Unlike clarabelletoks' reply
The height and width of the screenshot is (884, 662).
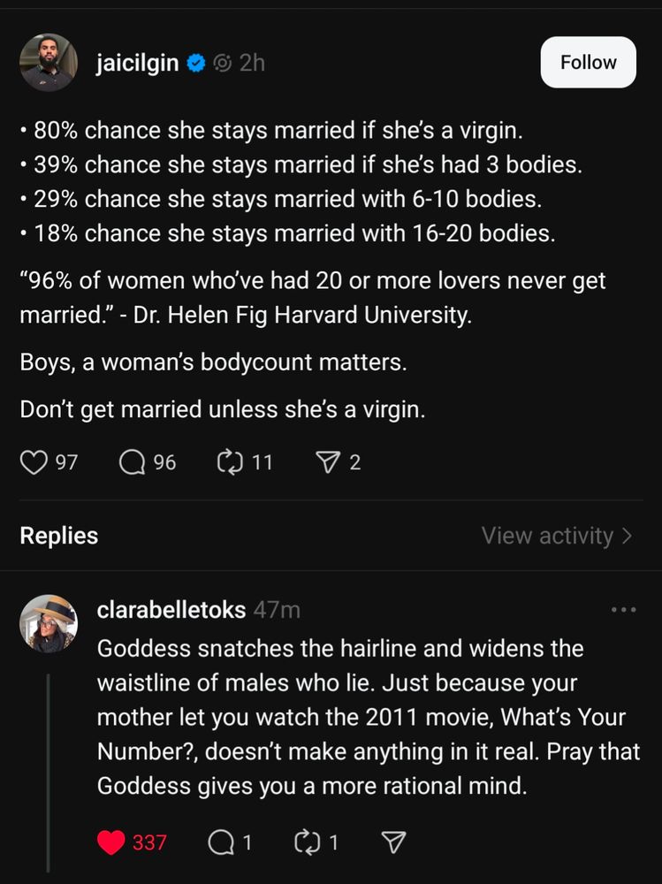tap(110, 842)
